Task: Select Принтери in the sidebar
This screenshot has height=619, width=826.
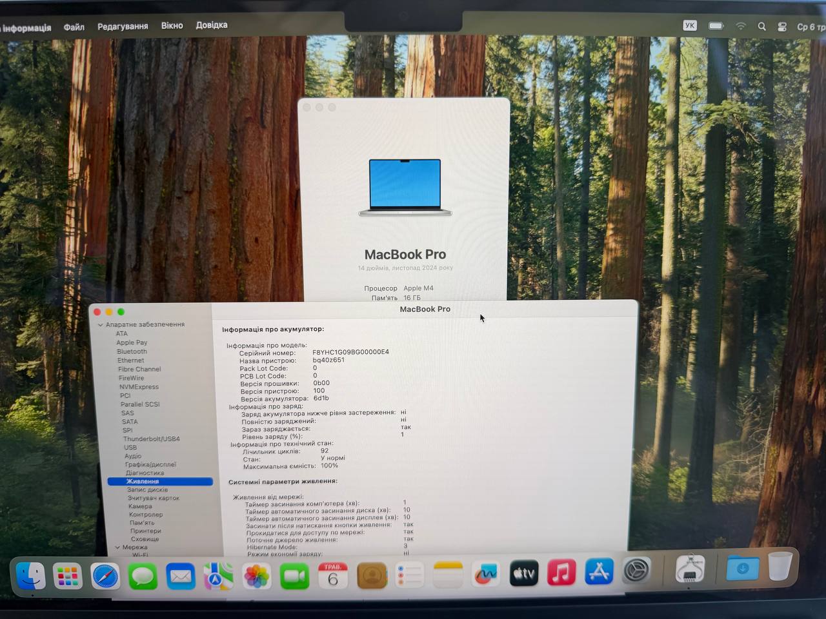Action: 145,531
